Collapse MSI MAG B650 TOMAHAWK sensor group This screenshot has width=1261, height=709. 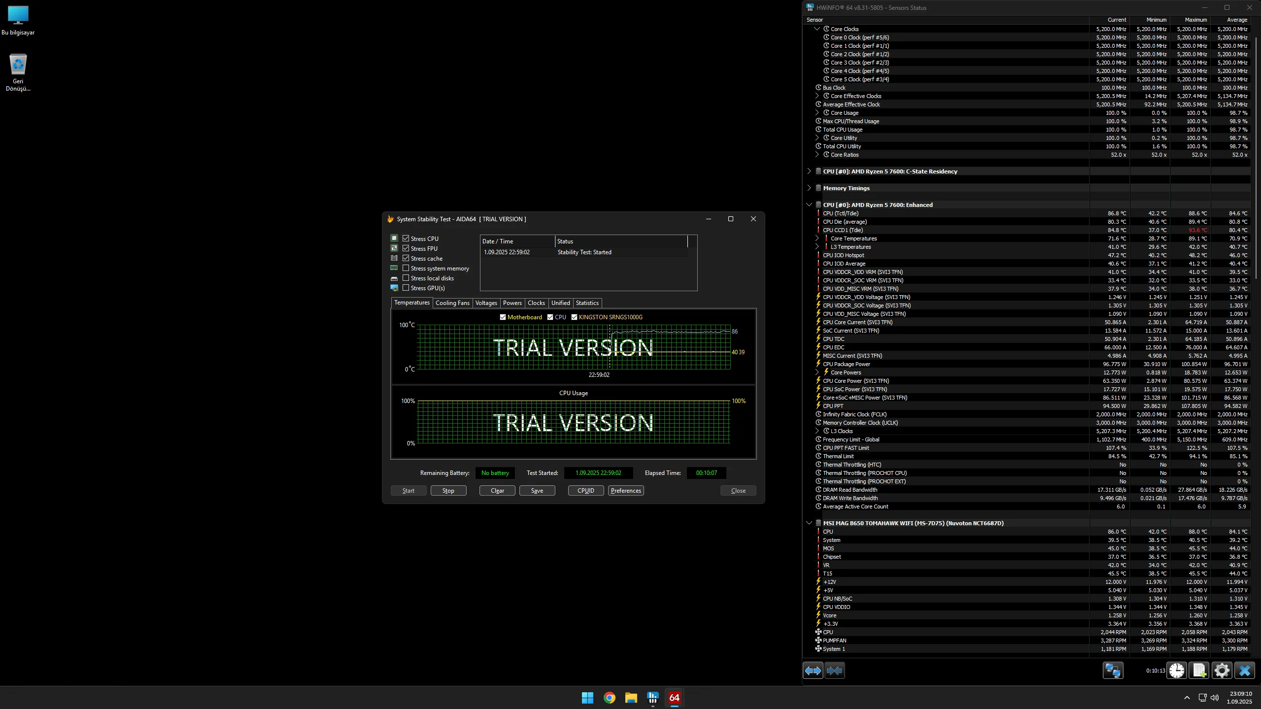click(x=809, y=523)
